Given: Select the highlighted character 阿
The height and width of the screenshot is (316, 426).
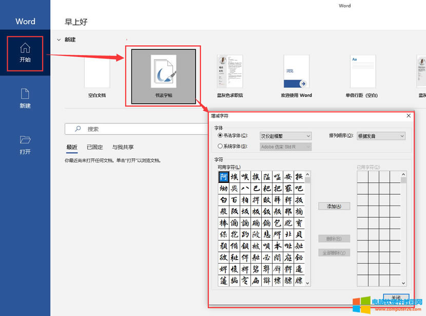Looking at the screenshot, I should [223, 177].
